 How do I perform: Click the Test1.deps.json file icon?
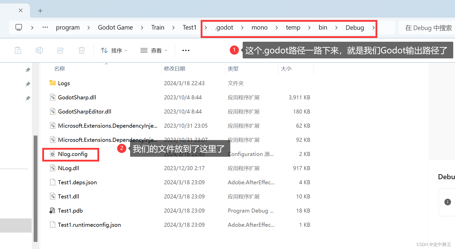click(53, 182)
